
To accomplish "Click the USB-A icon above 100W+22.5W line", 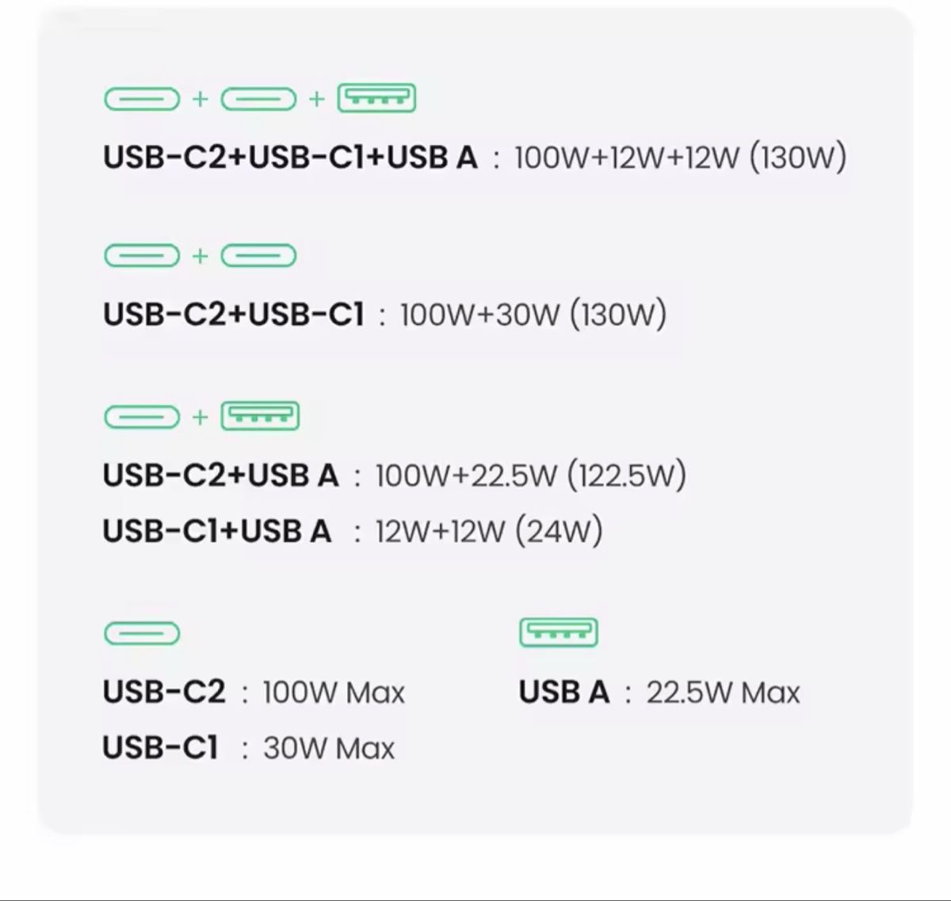I will (x=259, y=416).
